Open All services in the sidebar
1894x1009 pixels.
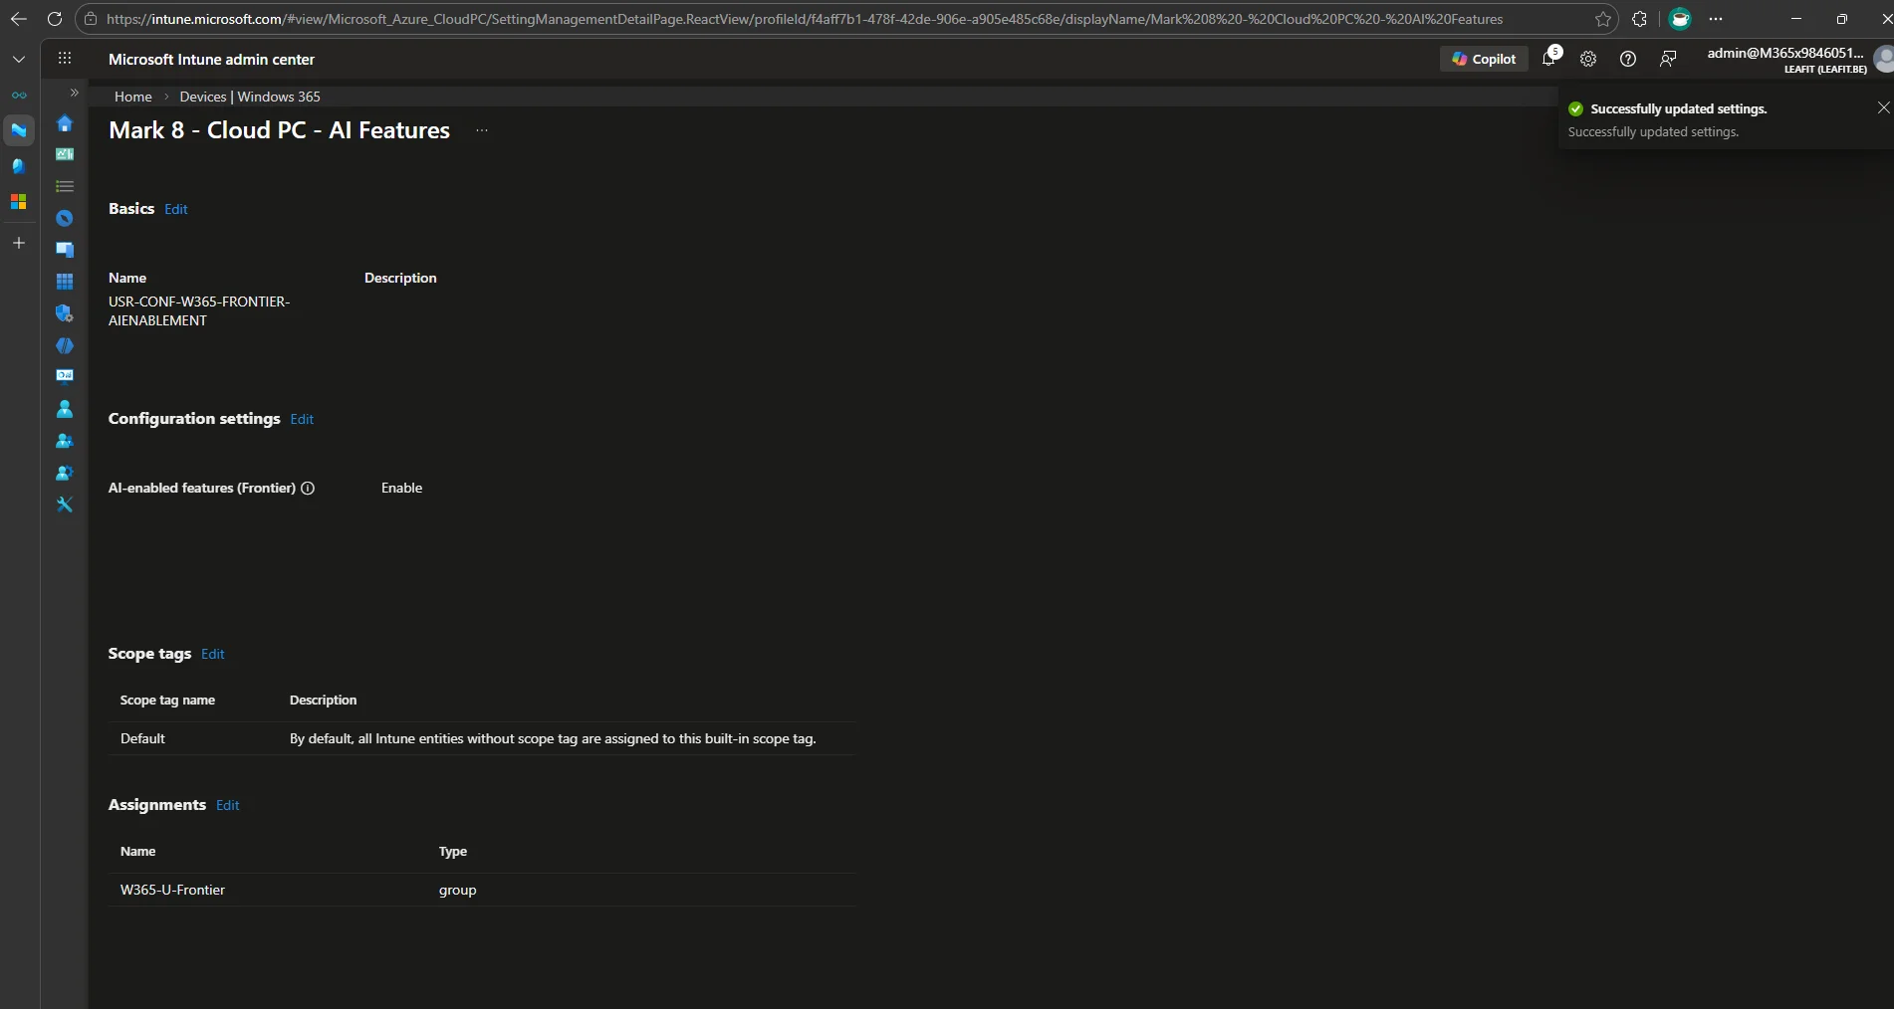coord(64,186)
